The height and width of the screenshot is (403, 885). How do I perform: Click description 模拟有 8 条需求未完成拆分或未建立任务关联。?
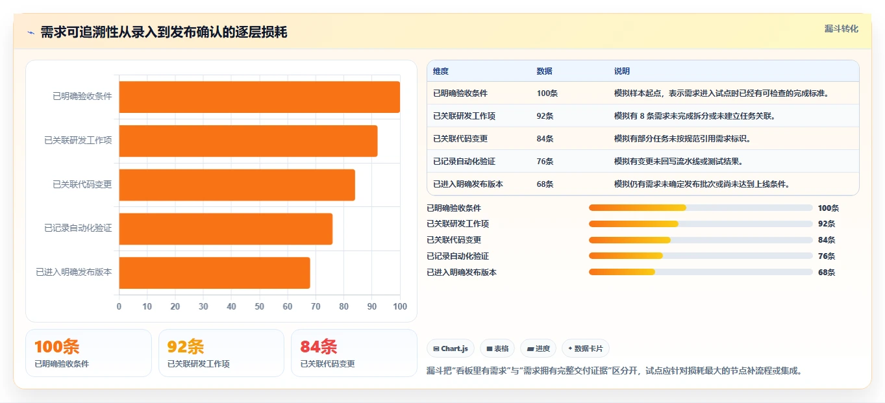[695, 116]
